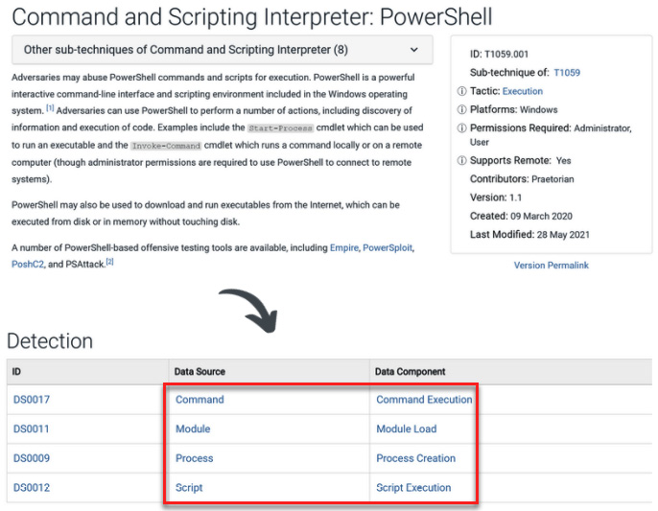Follow the Empire tool link

point(343,247)
